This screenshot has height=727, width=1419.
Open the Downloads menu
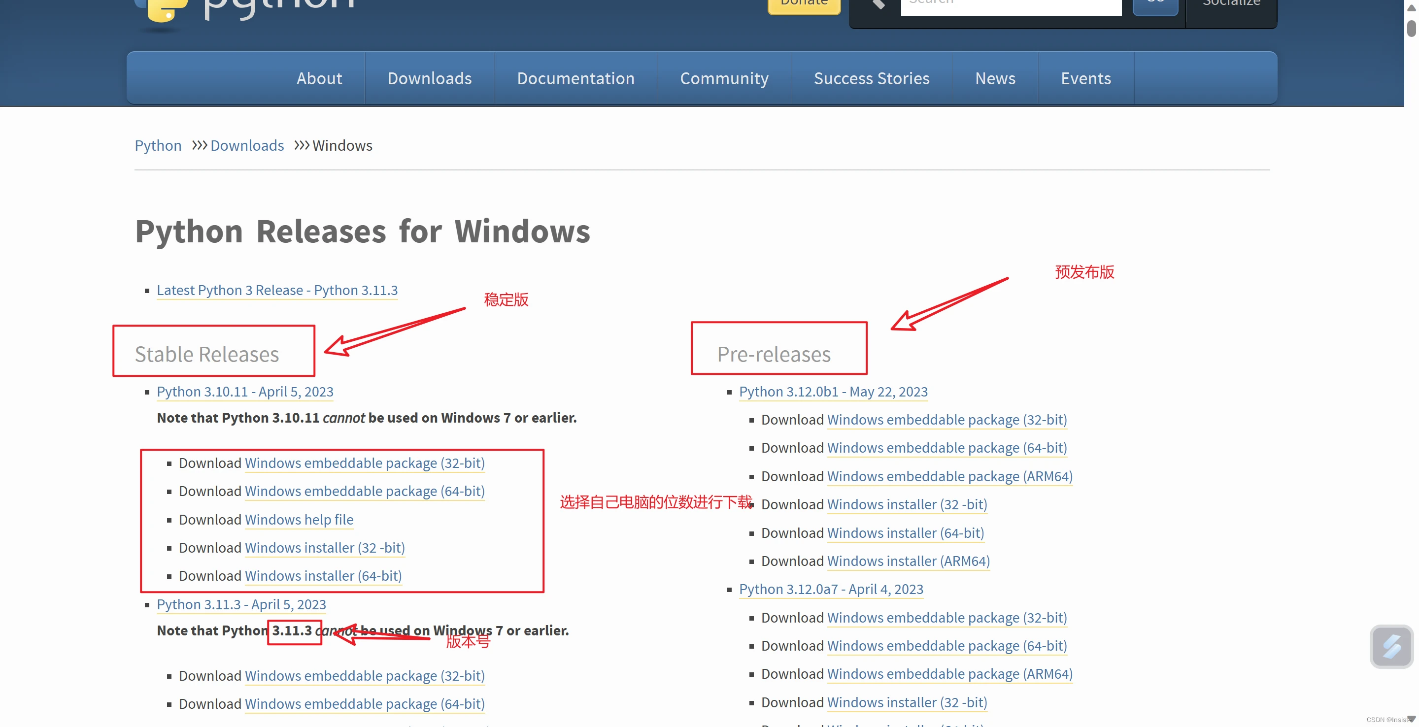pyautogui.click(x=430, y=78)
